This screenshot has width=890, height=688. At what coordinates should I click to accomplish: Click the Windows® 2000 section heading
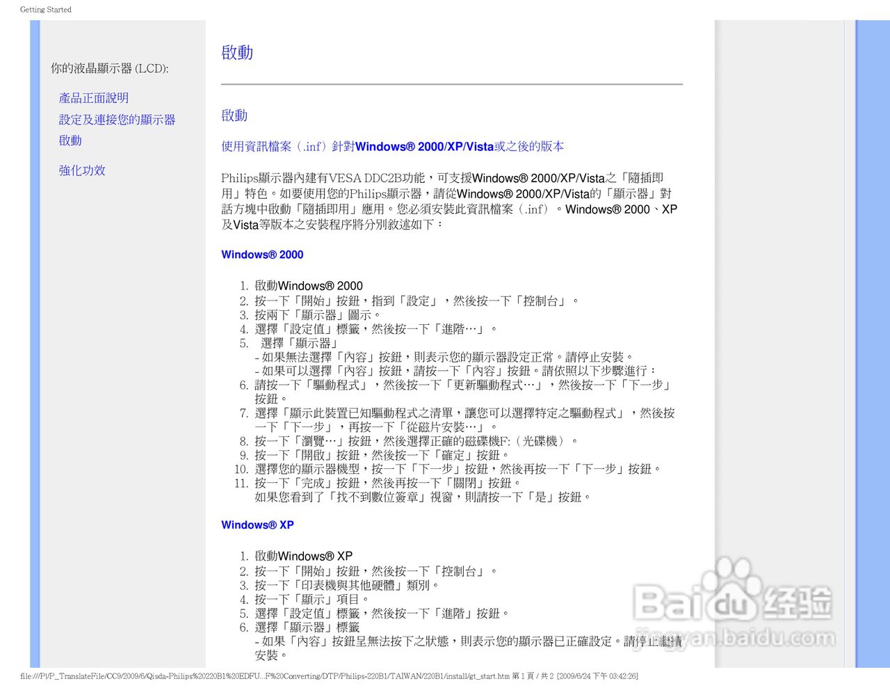262,255
